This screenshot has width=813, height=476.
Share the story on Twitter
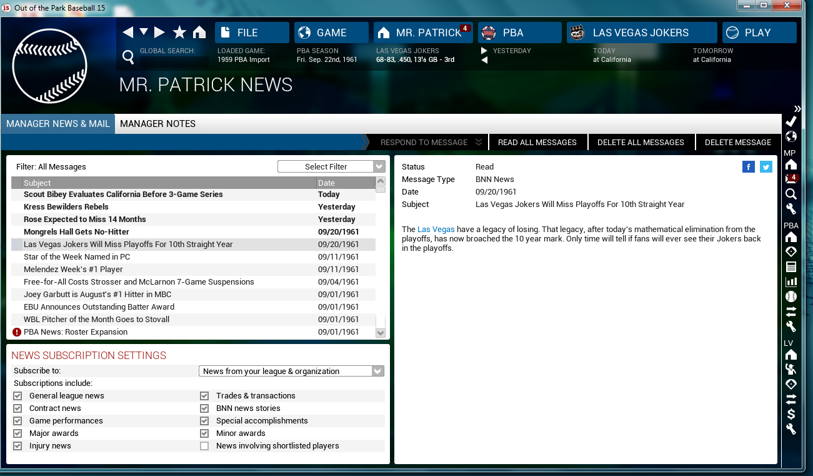(766, 166)
